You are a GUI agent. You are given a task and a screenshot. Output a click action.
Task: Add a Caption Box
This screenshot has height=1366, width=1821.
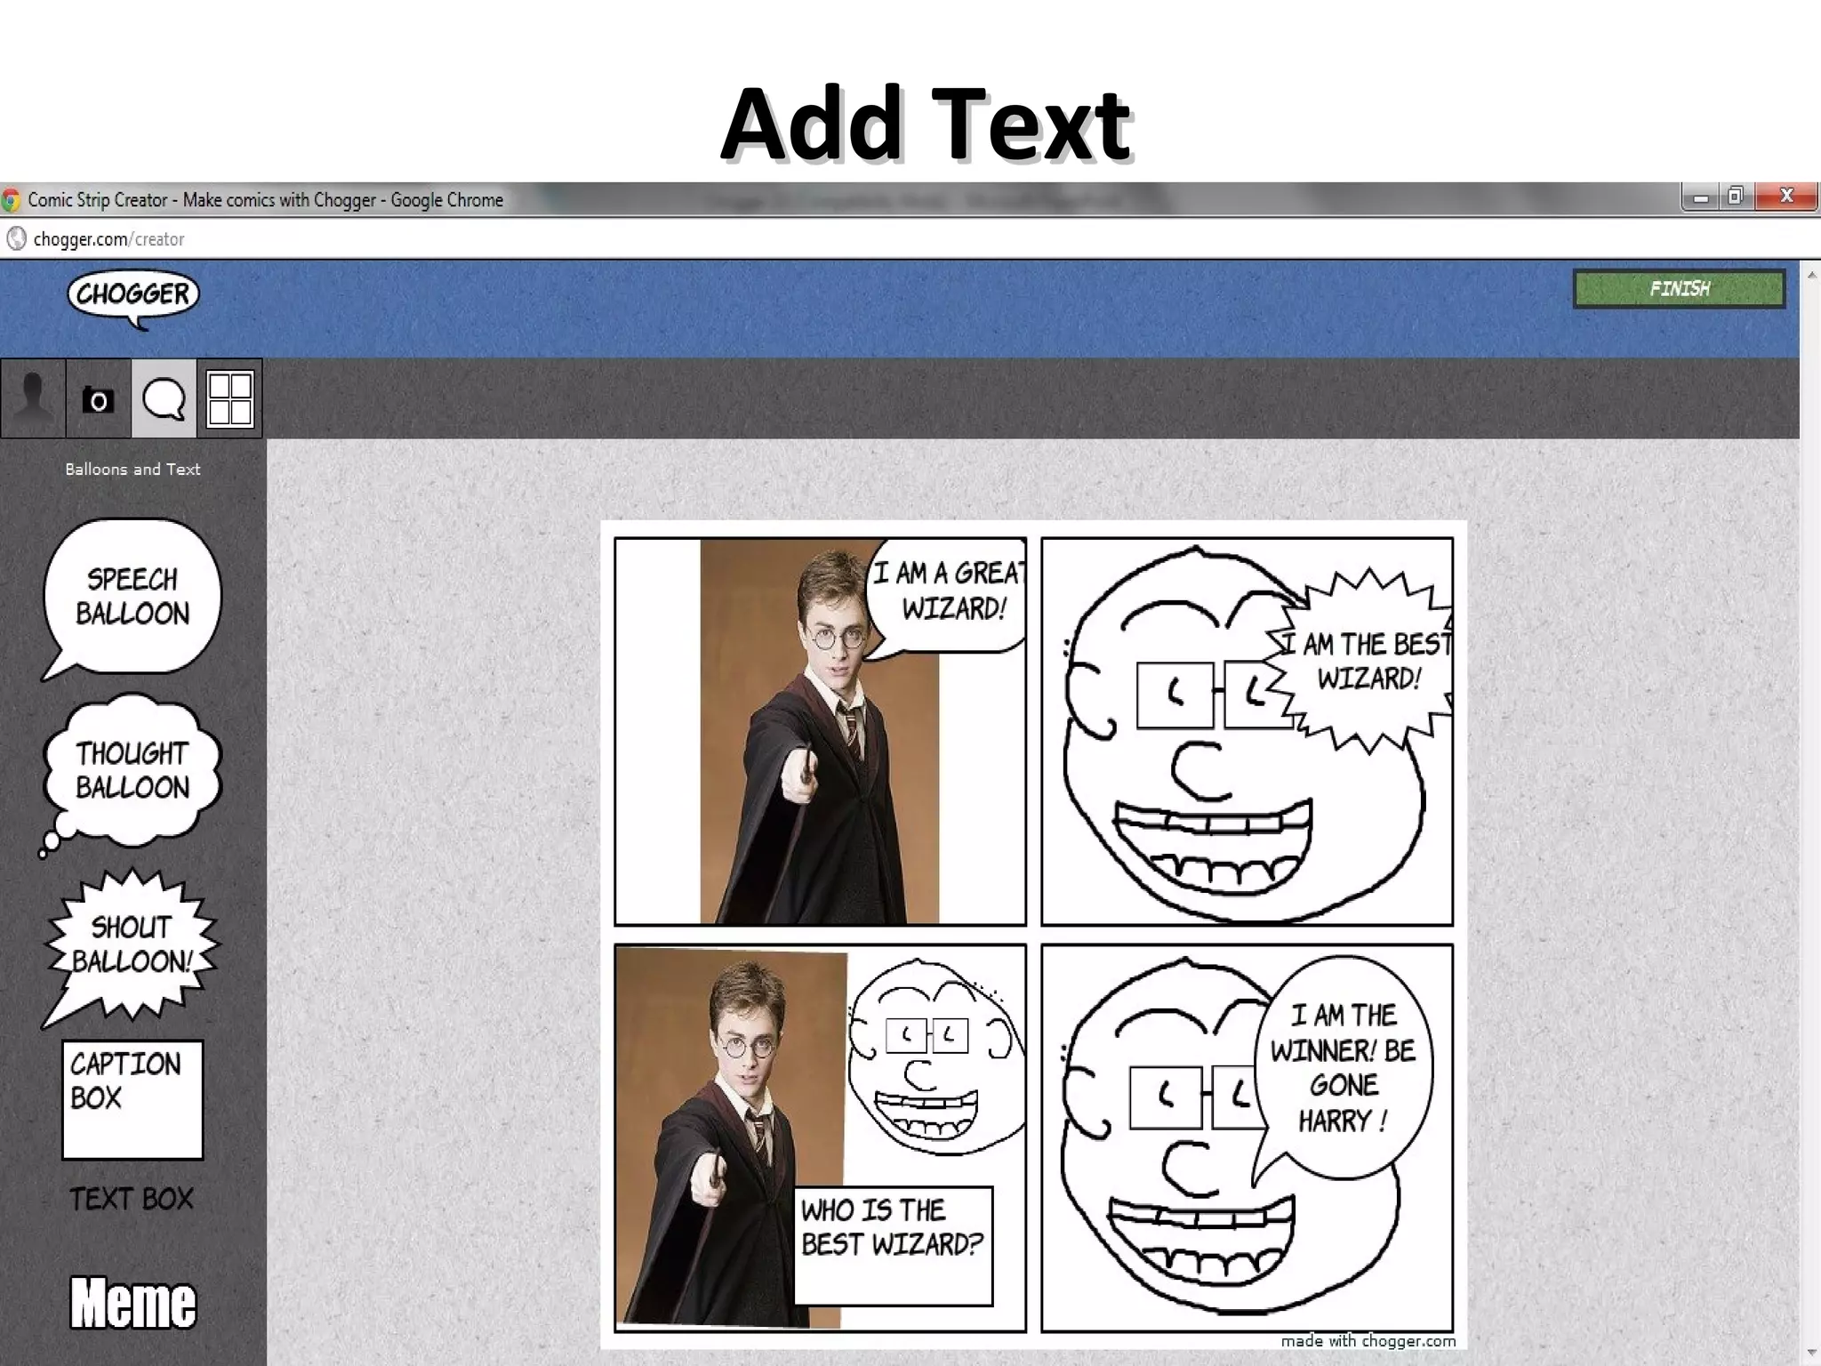[x=132, y=1100]
